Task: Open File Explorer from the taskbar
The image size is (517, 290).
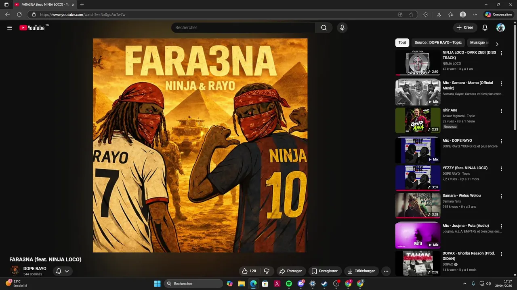Action: 241,284
